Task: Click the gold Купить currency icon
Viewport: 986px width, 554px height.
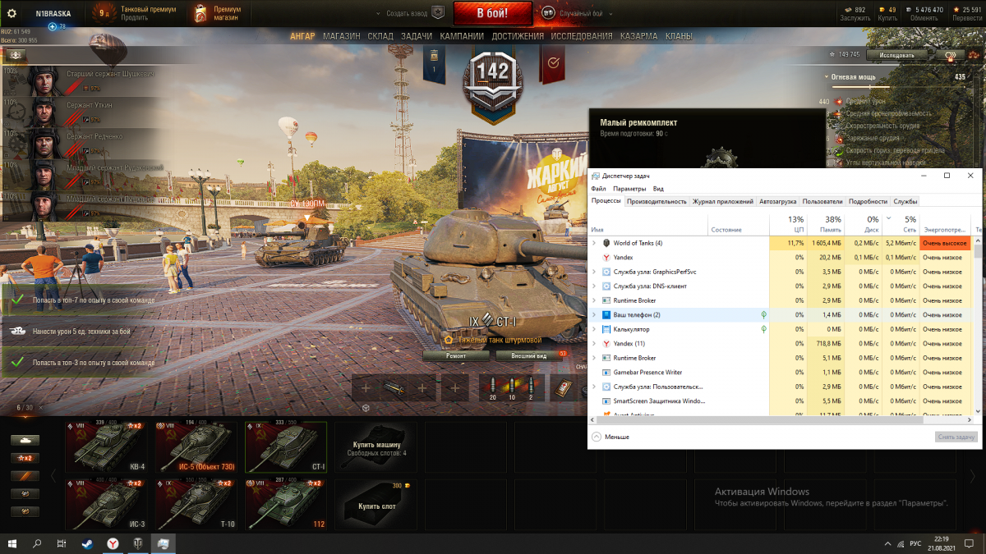Action: click(x=882, y=9)
